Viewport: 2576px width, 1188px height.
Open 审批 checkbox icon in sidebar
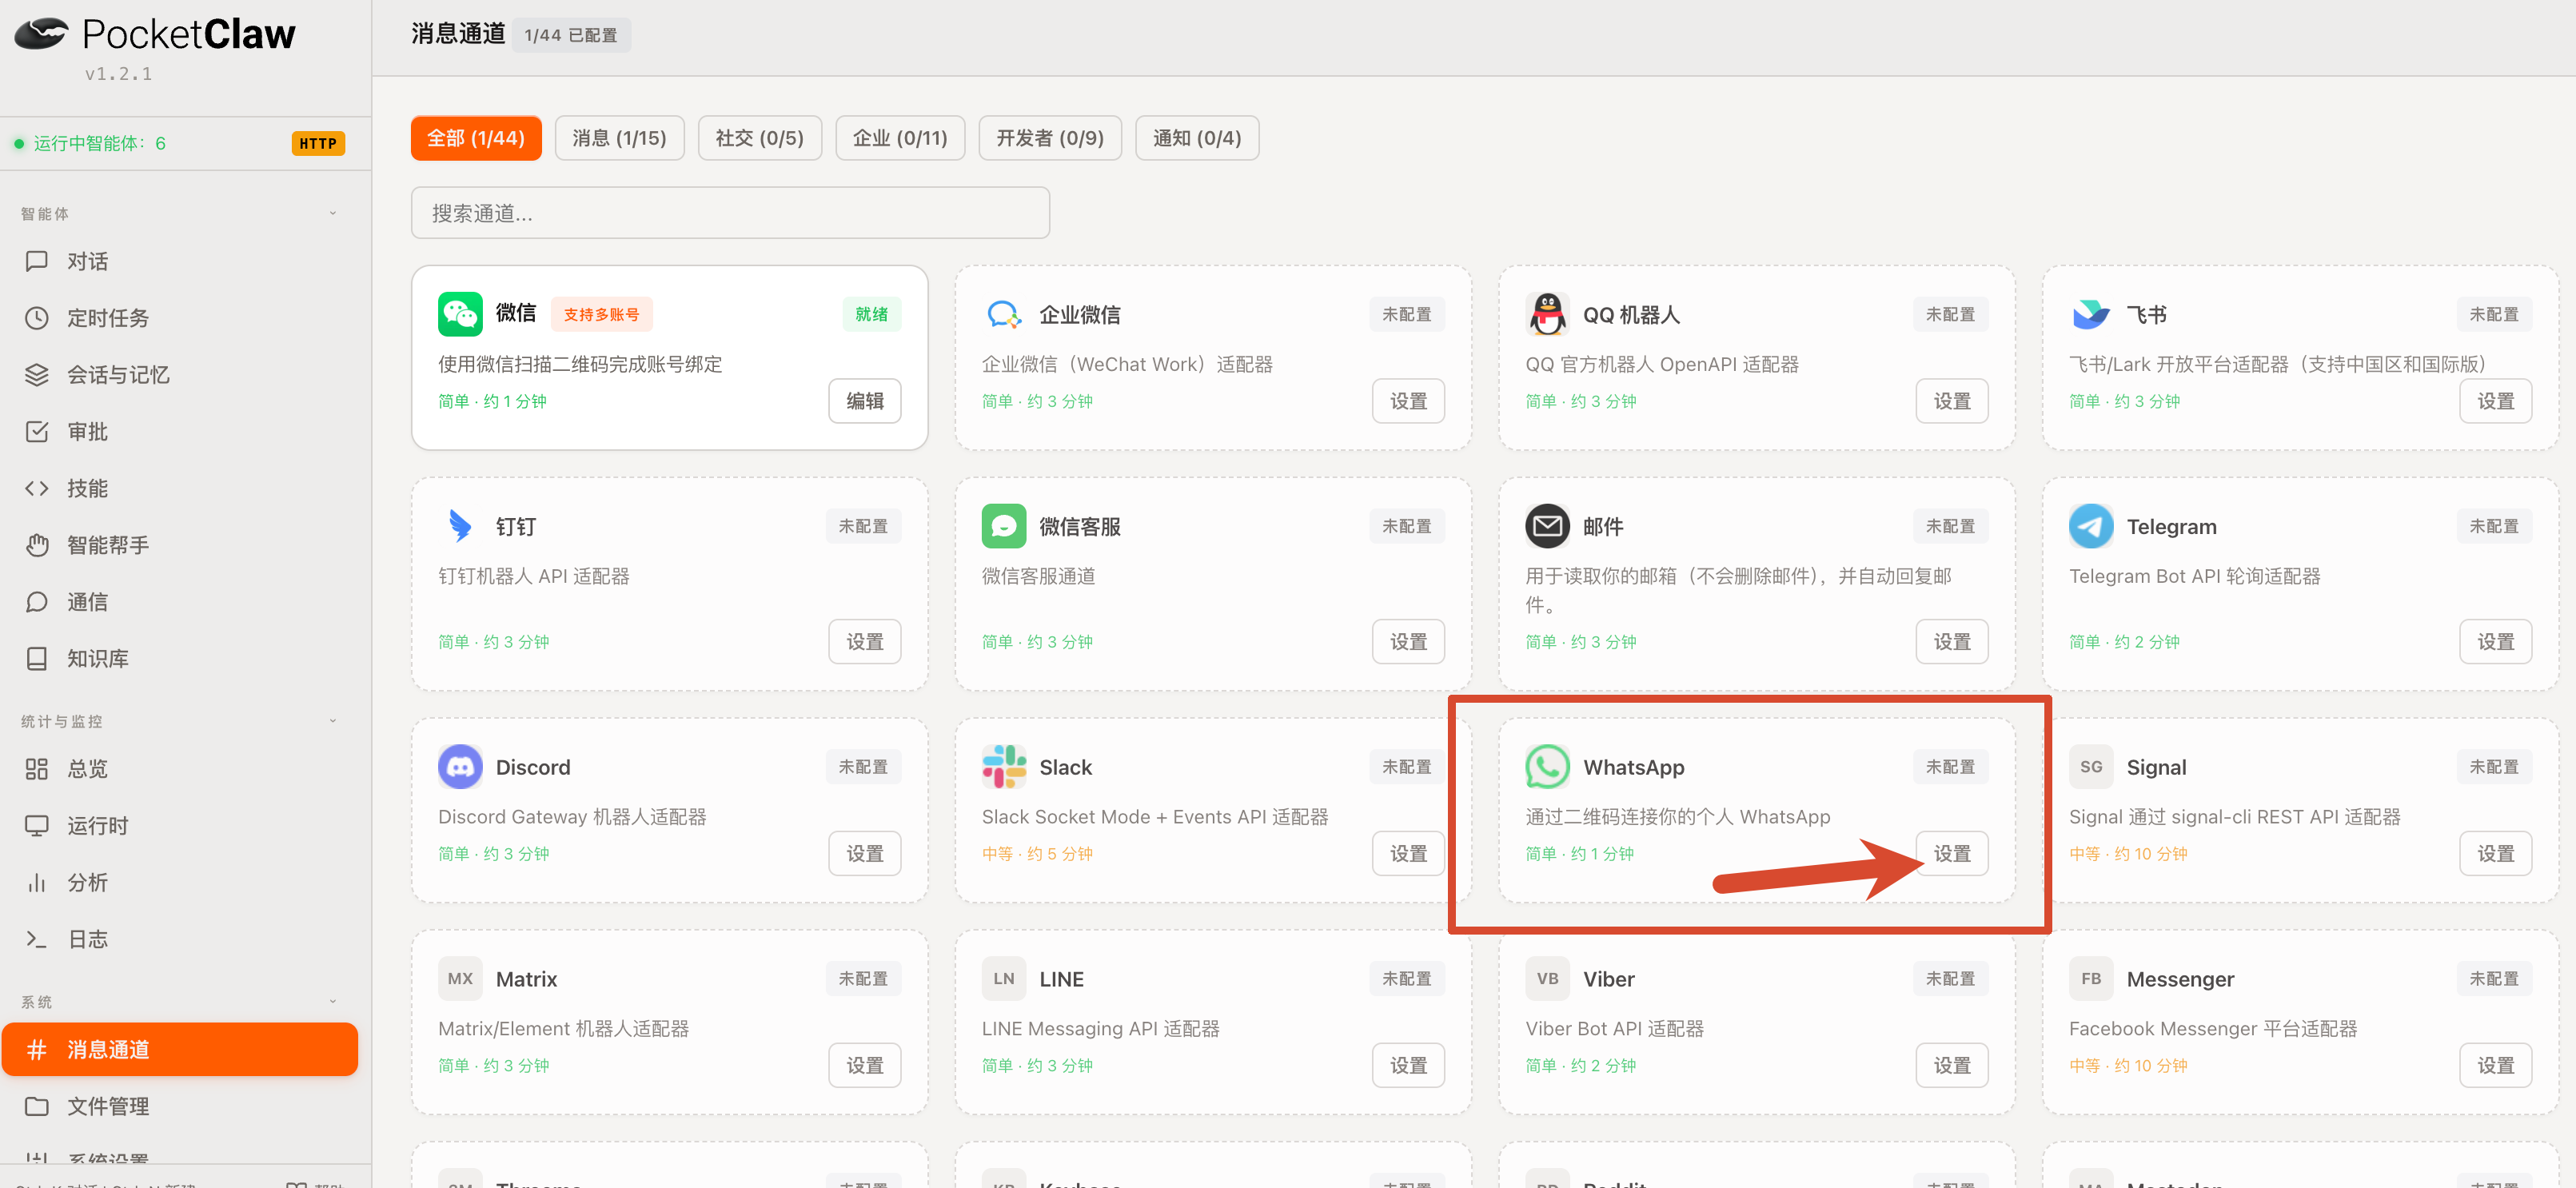tap(37, 432)
